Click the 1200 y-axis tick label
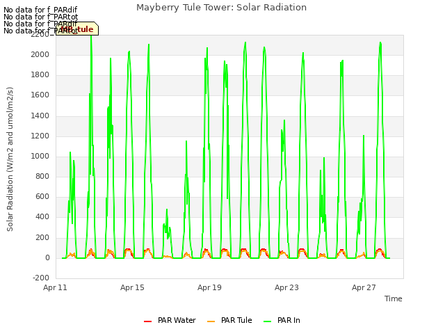This screenshot has height=334, width=445. (40, 136)
